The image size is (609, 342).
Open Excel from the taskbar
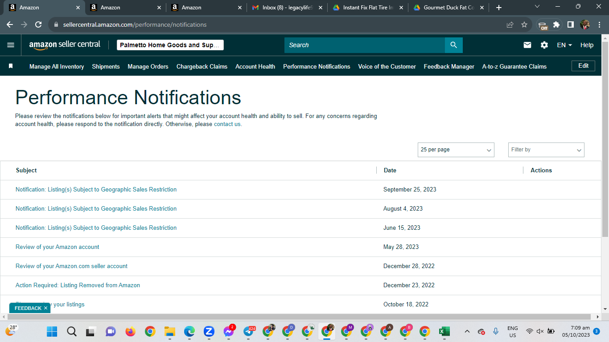[444, 331]
